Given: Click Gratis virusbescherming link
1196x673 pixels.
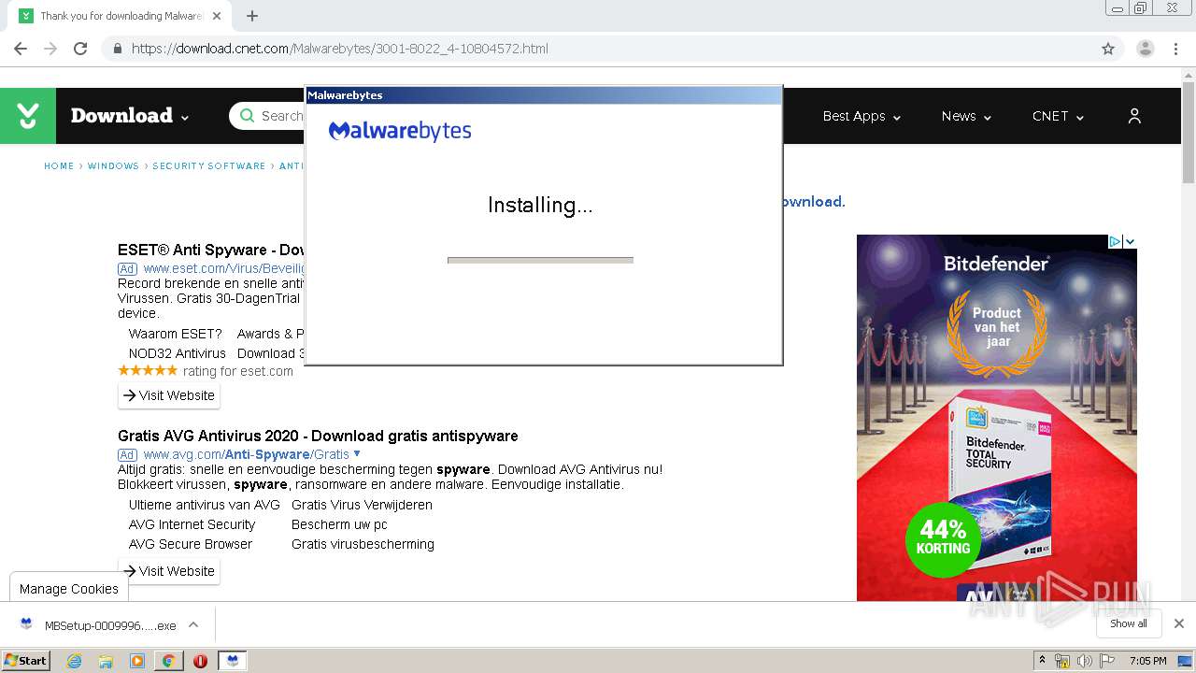Looking at the screenshot, I should [x=363, y=544].
